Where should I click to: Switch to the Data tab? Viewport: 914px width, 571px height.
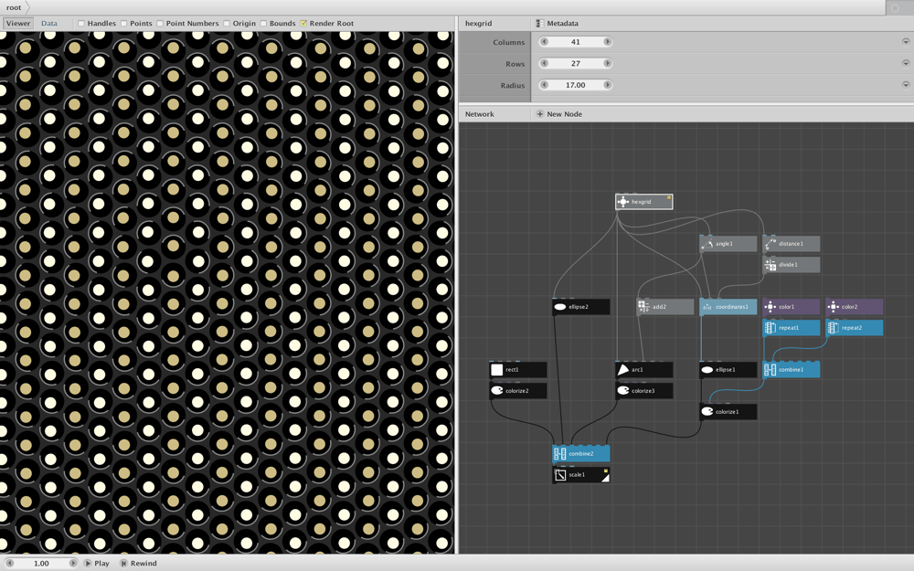point(49,24)
